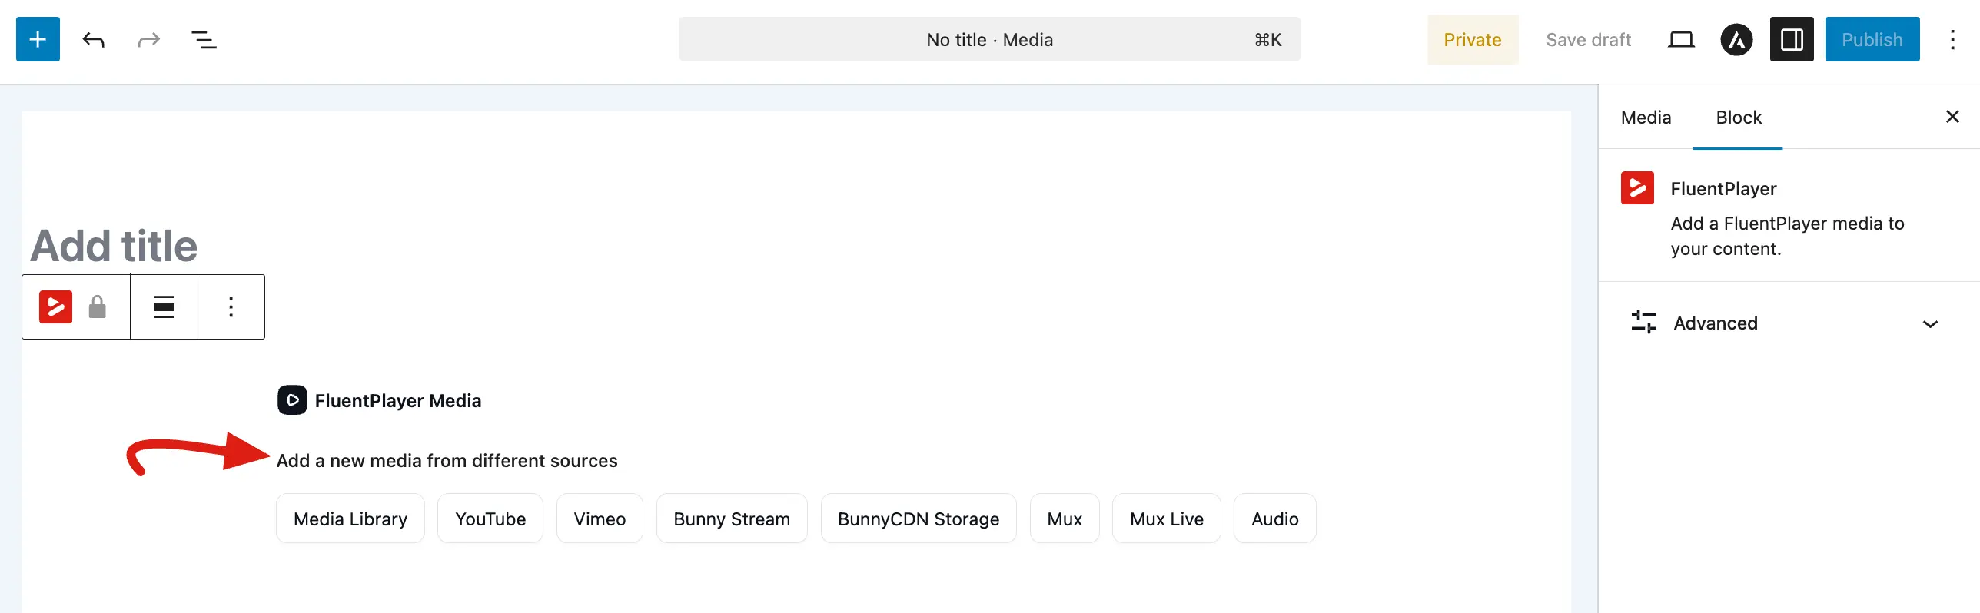1980x613 pixels.
Task: Click the block lock icon
Action: coord(97,307)
